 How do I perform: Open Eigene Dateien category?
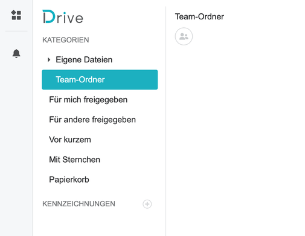(x=84, y=60)
